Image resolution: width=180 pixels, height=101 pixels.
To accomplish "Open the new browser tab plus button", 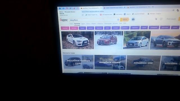I will click(153, 7).
